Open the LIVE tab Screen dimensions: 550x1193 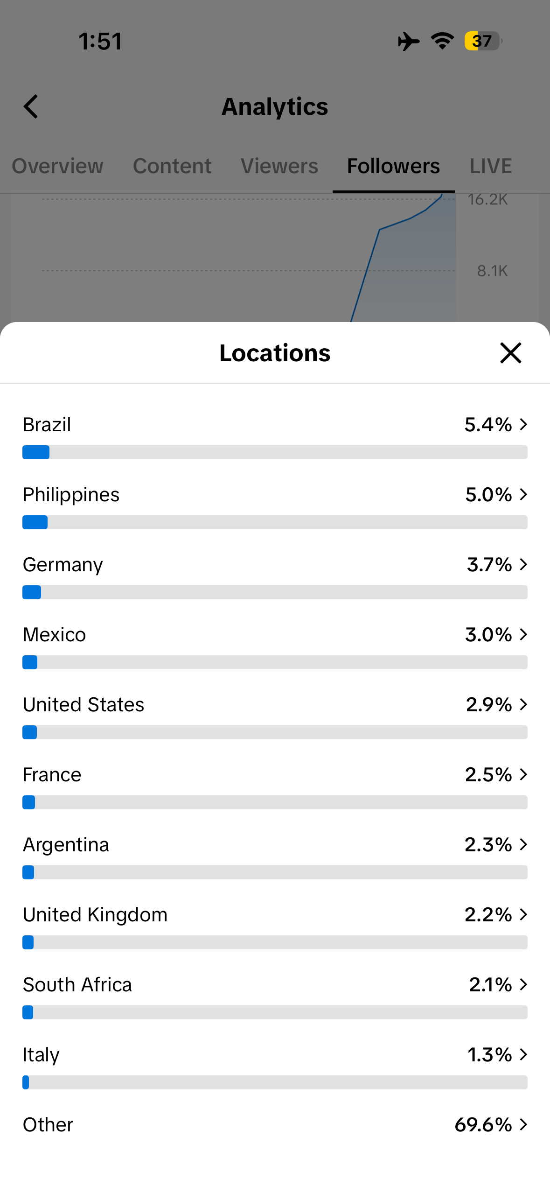click(x=491, y=166)
